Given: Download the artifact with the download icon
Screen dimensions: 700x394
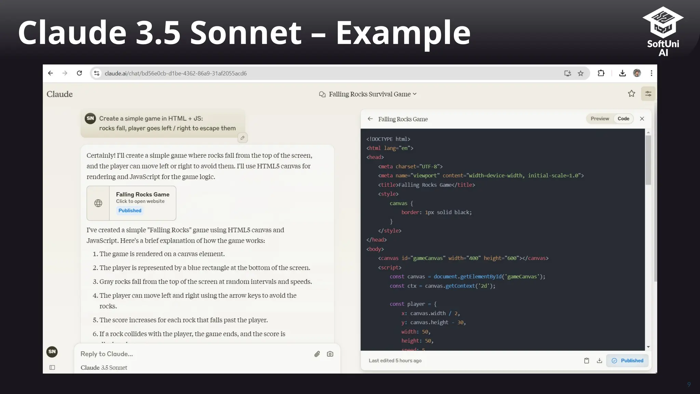Looking at the screenshot, I should pyautogui.click(x=600, y=360).
